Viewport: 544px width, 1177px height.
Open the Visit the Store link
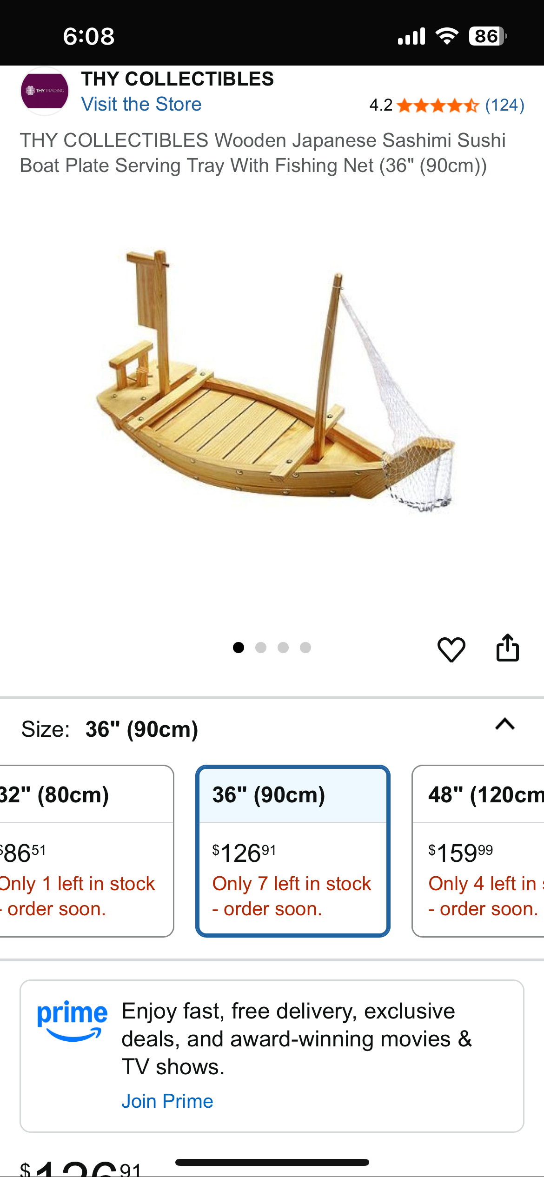tap(141, 104)
